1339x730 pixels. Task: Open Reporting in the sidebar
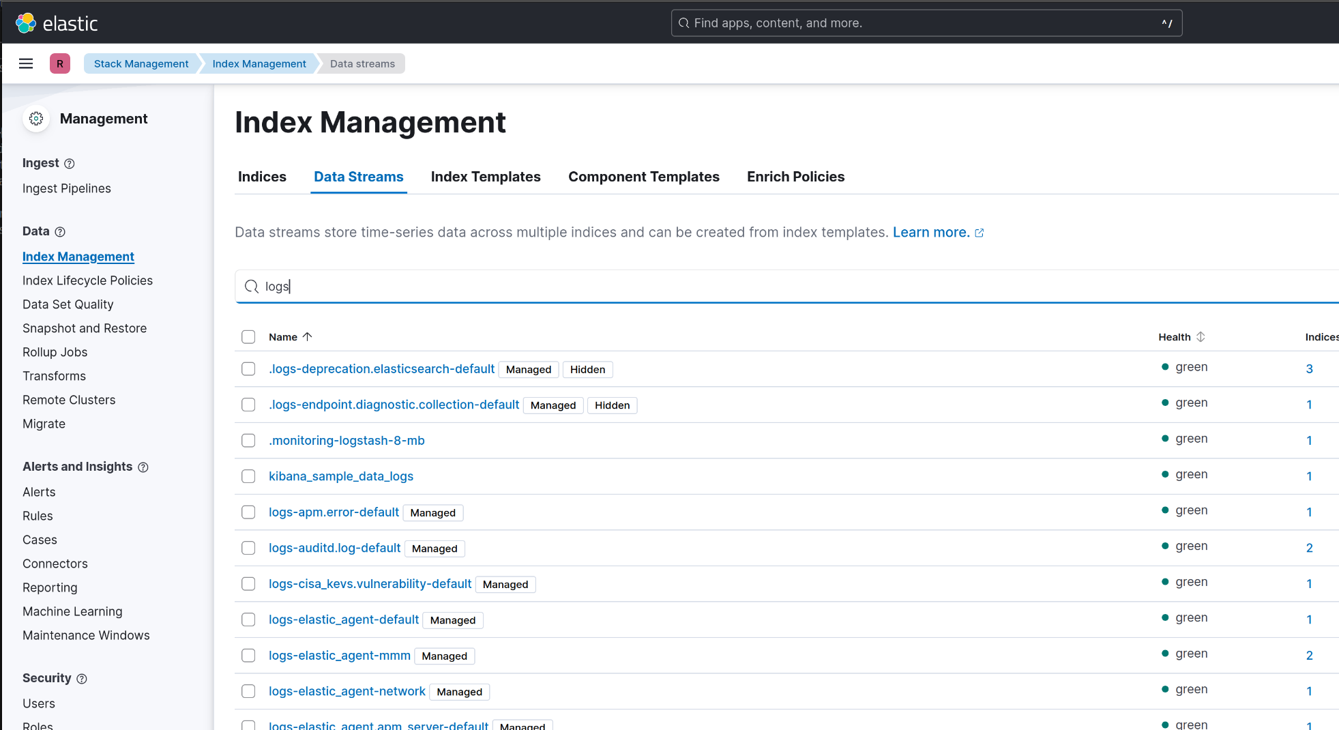tap(50, 587)
